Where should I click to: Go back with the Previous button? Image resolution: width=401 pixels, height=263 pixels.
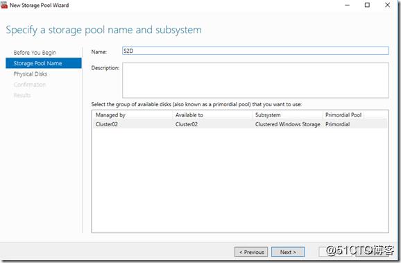click(x=251, y=252)
